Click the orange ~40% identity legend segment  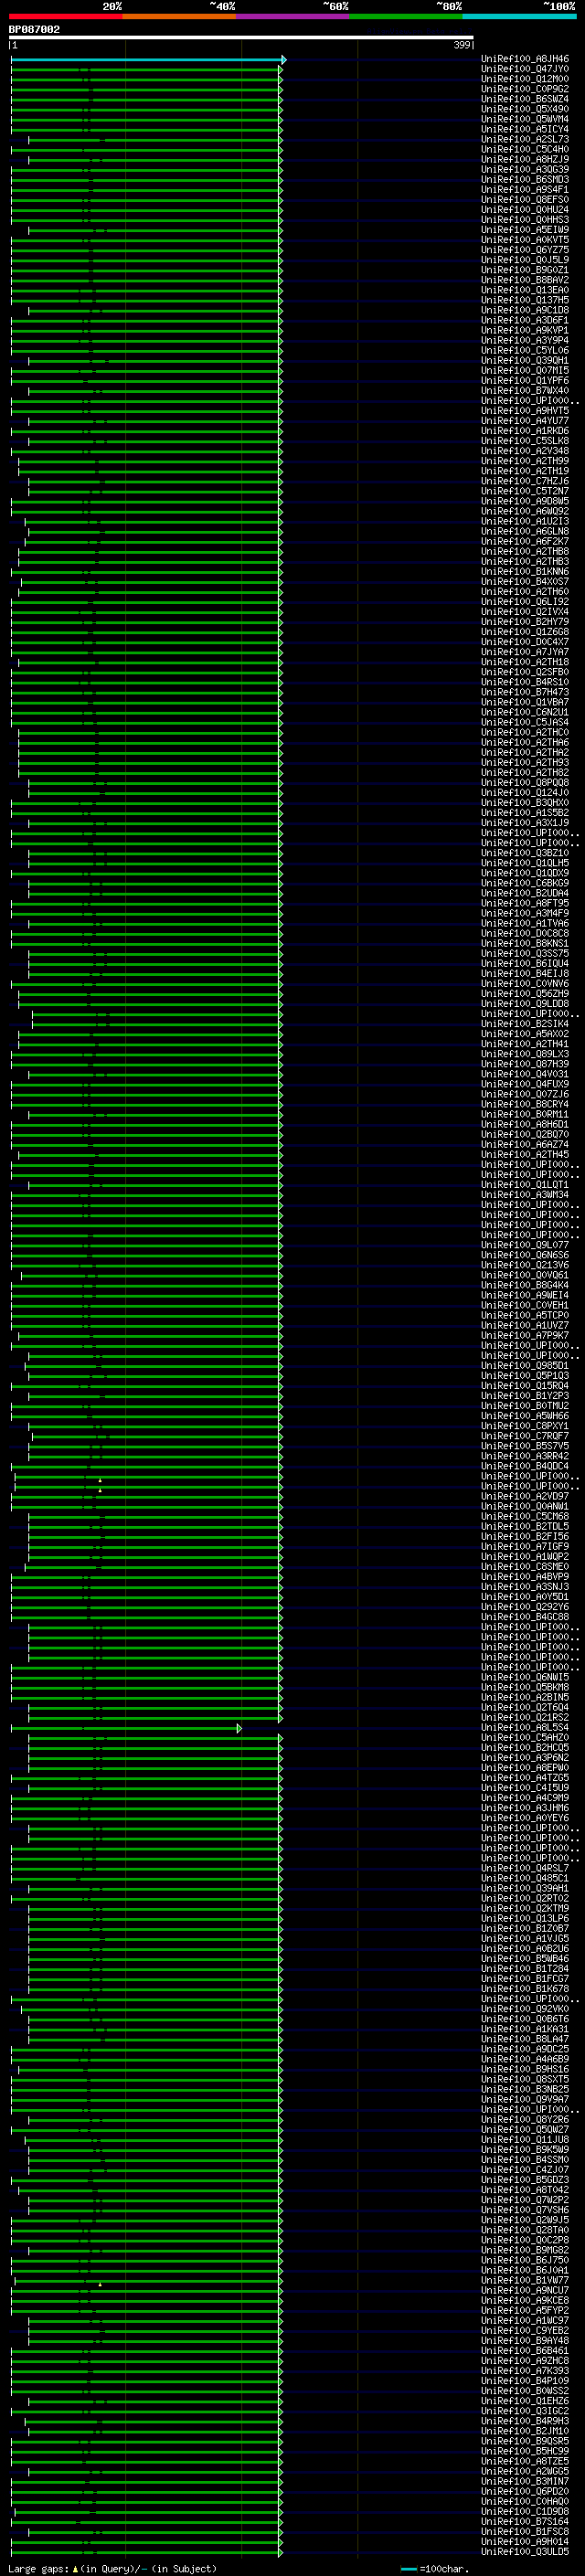click(179, 16)
